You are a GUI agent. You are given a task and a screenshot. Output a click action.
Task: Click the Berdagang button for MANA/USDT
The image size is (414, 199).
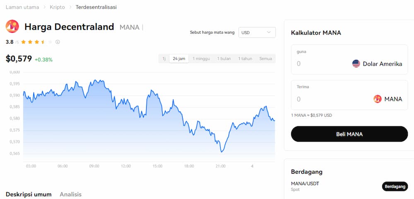395,186
